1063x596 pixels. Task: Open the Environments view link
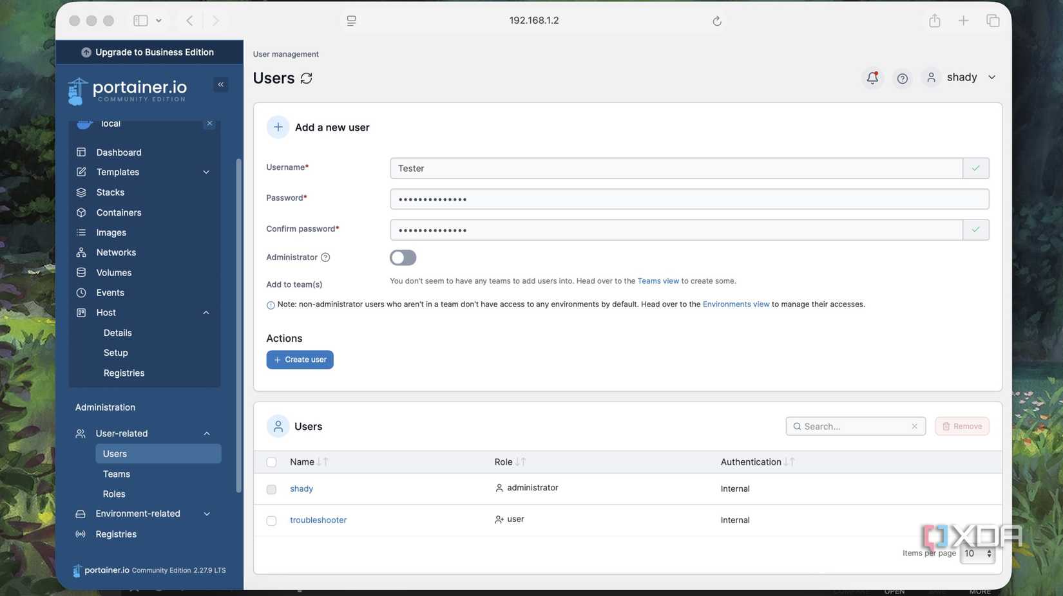(736, 304)
